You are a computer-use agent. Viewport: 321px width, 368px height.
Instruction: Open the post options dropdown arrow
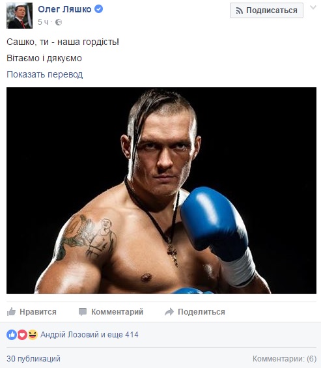coord(313,8)
